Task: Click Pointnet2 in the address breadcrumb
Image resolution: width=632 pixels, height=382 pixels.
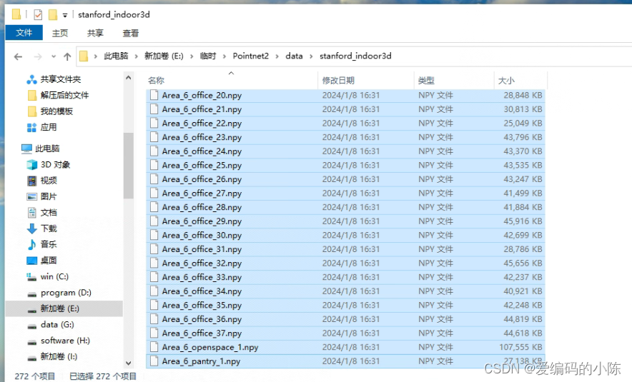Action: tap(251, 56)
